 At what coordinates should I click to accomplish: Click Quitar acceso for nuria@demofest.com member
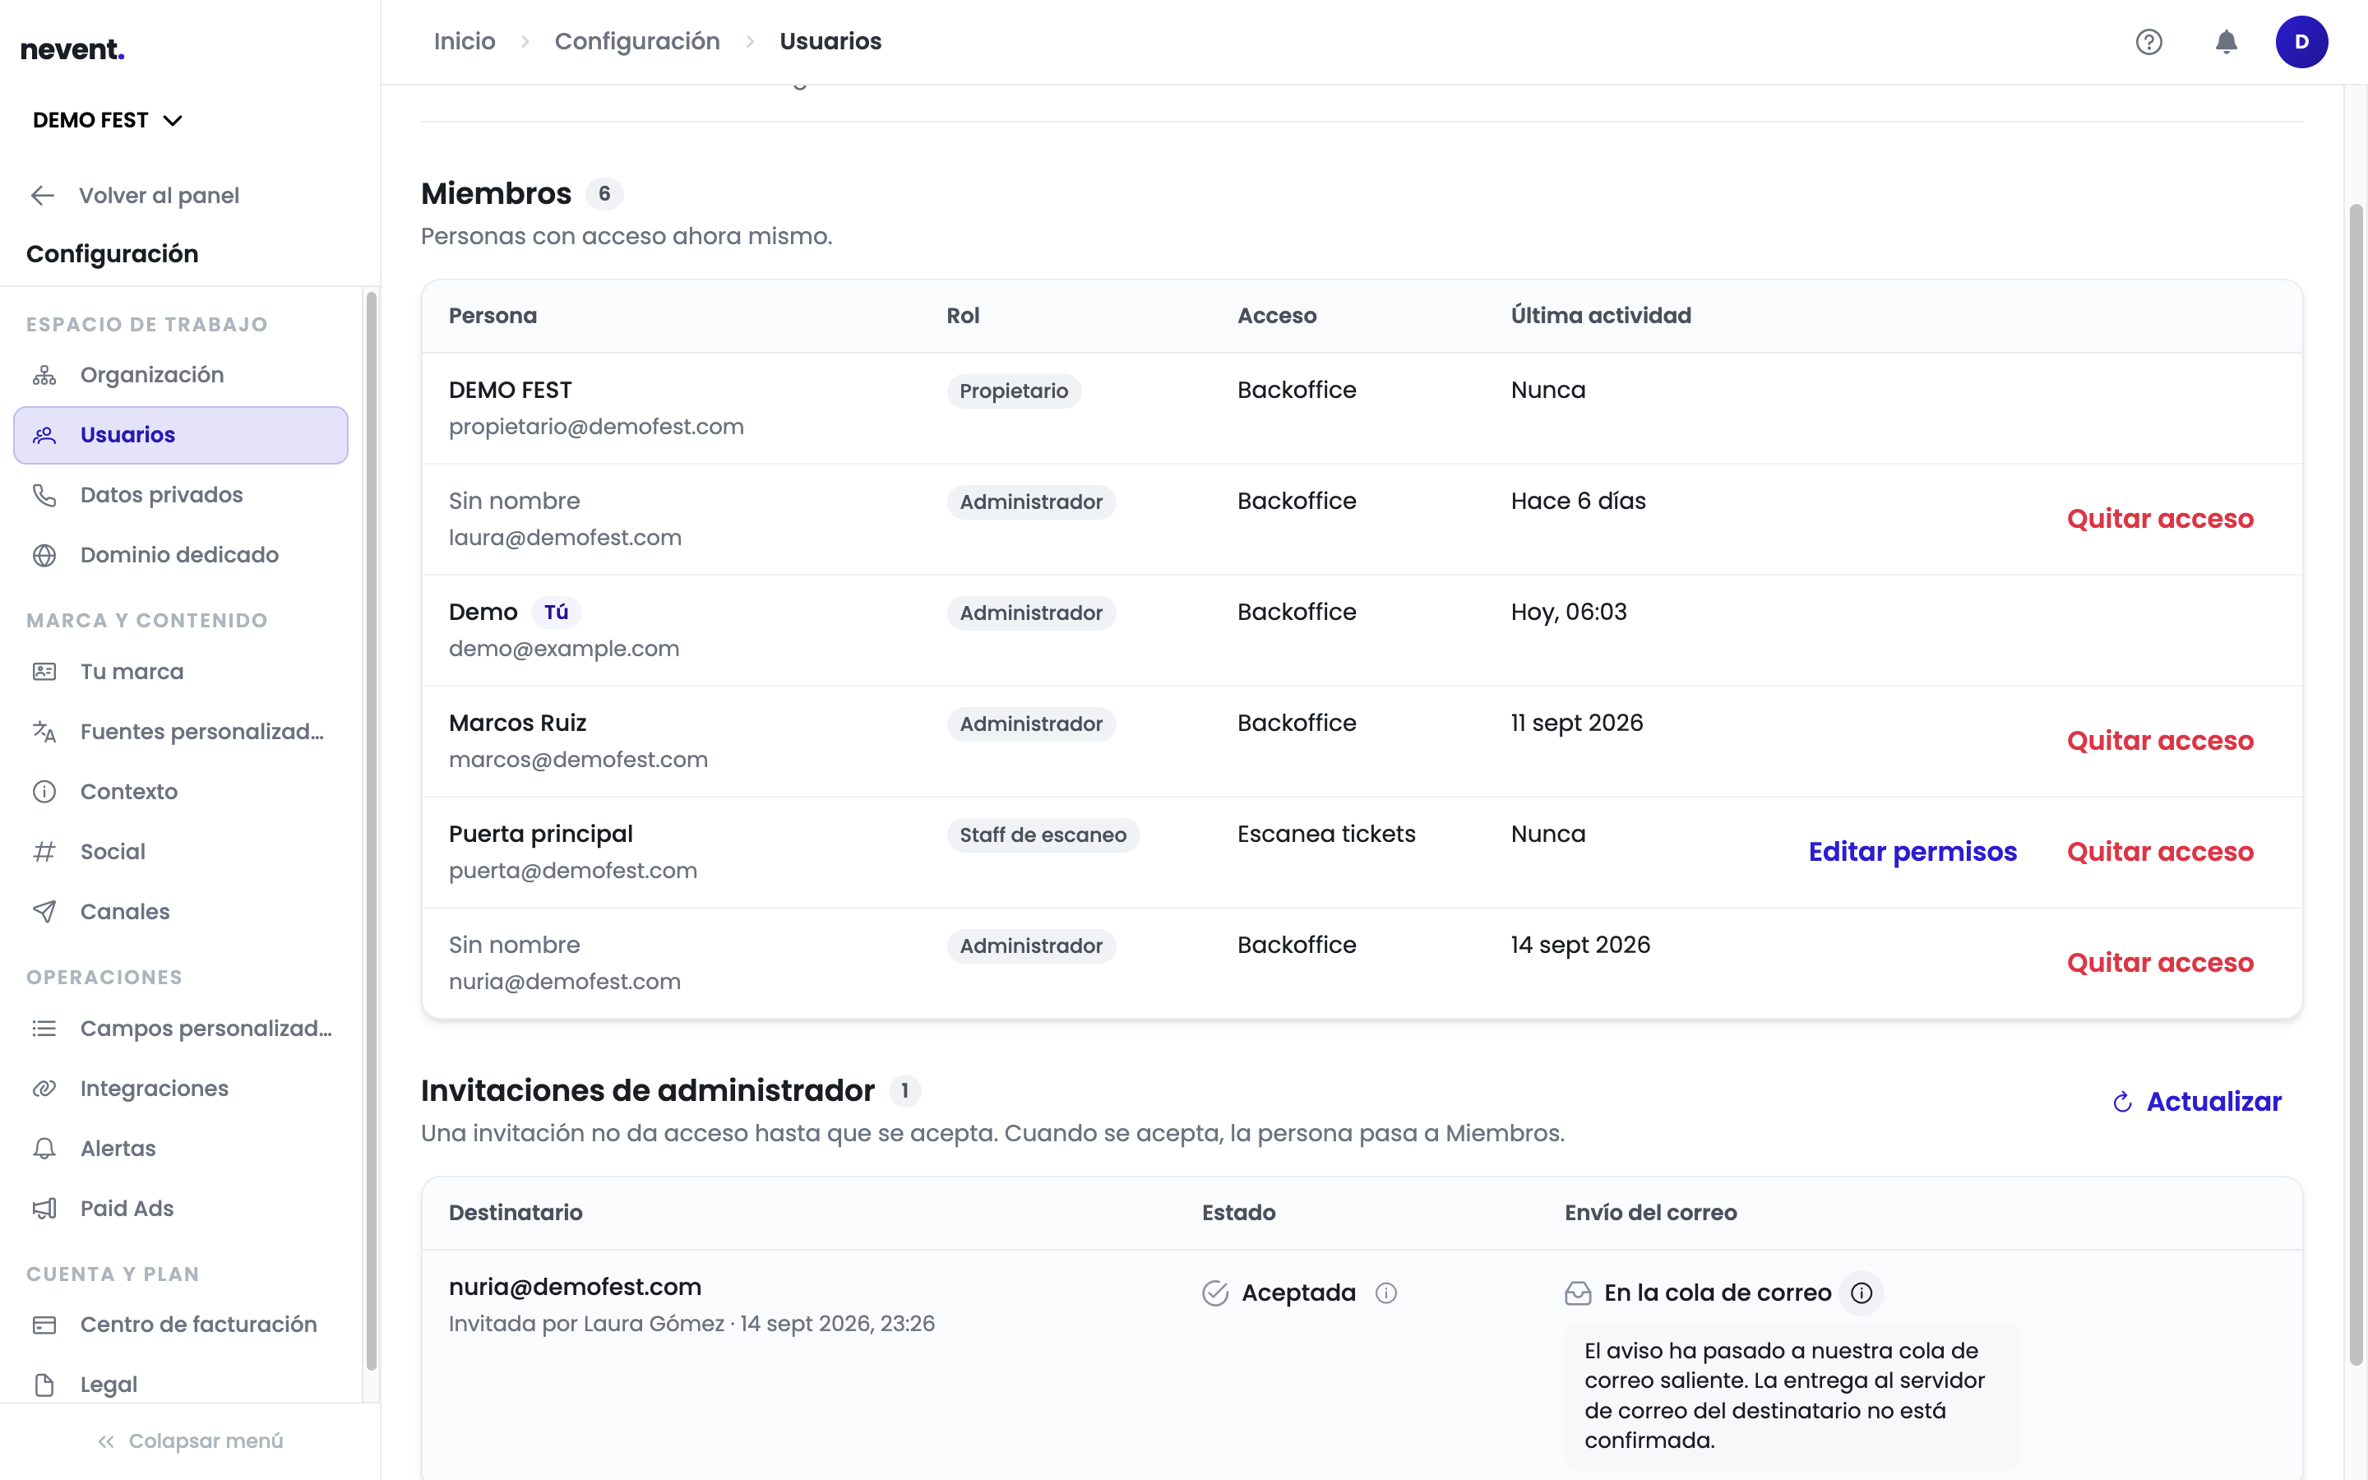click(x=2160, y=963)
